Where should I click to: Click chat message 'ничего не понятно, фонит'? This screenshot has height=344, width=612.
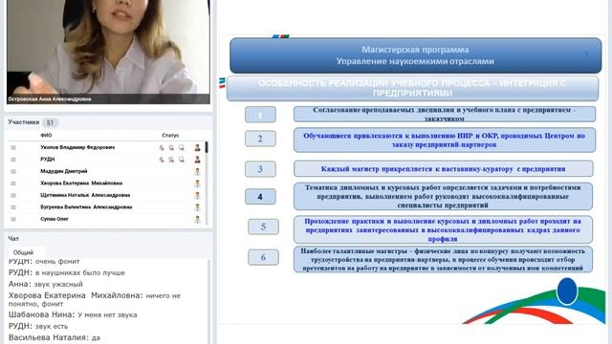click(95, 299)
